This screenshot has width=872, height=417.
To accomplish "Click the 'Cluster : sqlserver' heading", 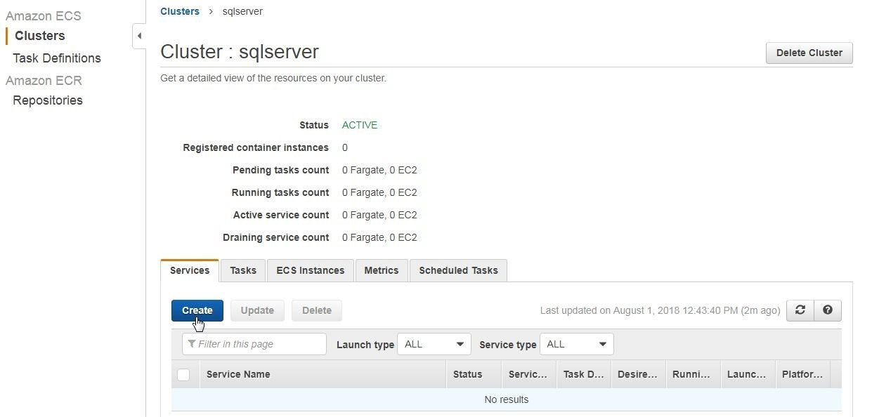I will coord(240,52).
